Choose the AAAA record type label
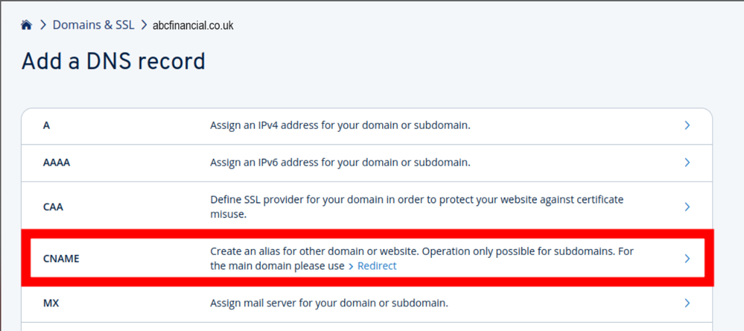 click(57, 163)
